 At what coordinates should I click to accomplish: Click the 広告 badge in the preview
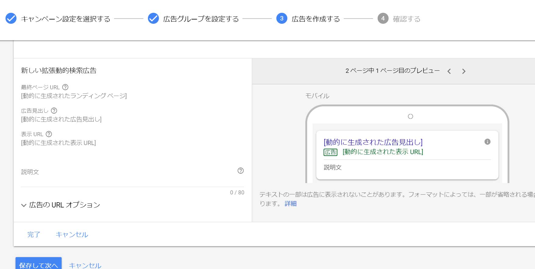pos(330,152)
